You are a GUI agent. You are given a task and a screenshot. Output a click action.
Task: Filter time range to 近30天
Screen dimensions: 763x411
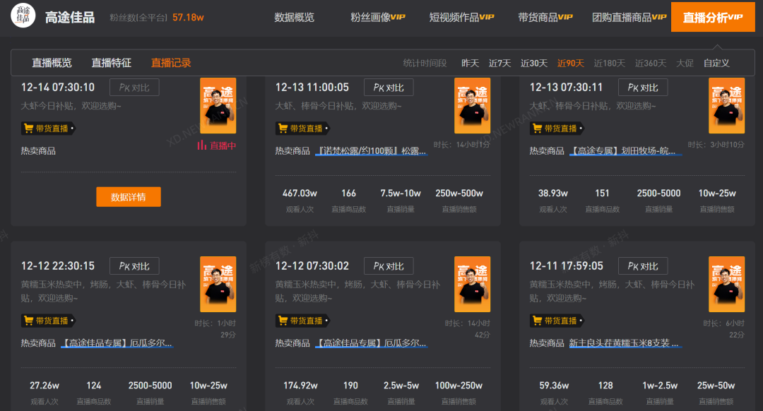point(534,64)
